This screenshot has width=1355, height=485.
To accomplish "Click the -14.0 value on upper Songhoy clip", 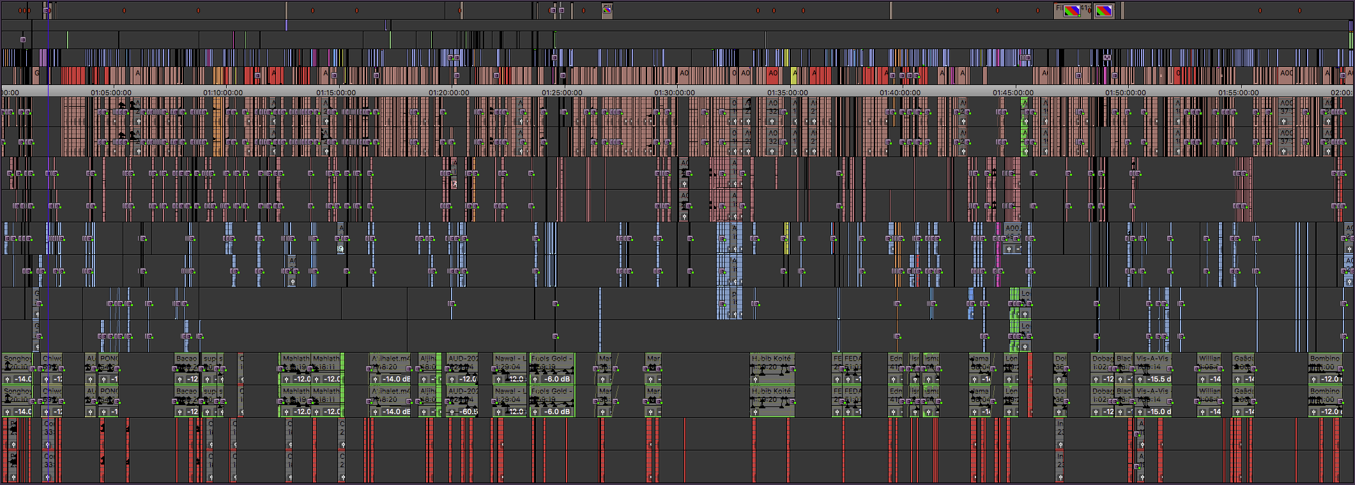I will pyautogui.click(x=23, y=379).
